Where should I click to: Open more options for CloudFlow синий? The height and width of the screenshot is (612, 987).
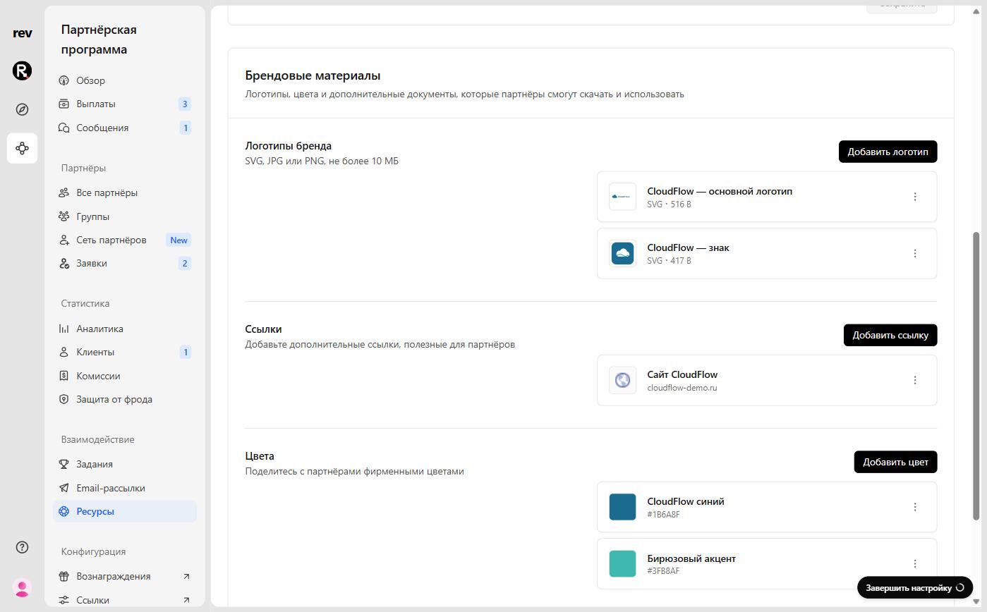[x=915, y=507]
